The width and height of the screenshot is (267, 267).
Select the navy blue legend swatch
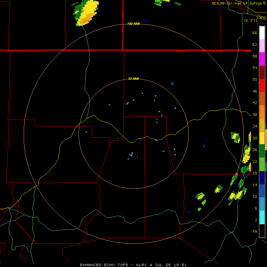point(262,178)
